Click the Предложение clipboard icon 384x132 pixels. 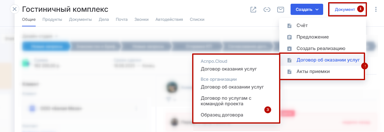click(x=289, y=37)
